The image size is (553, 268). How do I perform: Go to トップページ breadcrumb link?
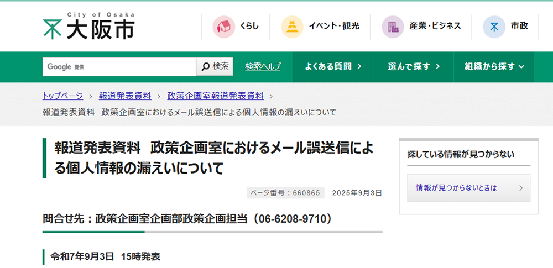pyautogui.click(x=63, y=96)
